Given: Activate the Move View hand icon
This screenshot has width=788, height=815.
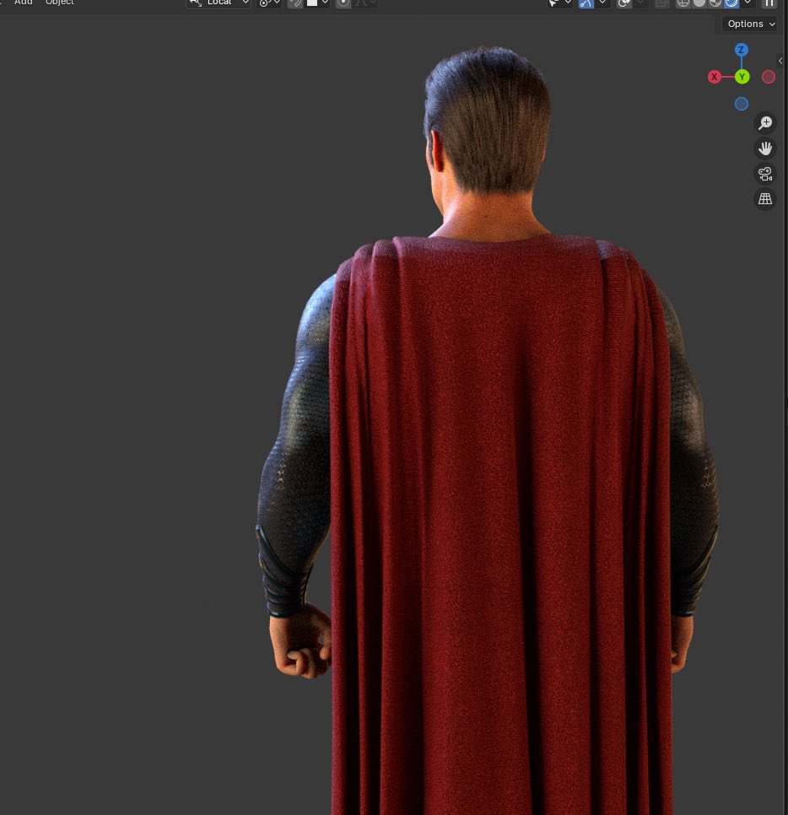Looking at the screenshot, I should (x=764, y=148).
